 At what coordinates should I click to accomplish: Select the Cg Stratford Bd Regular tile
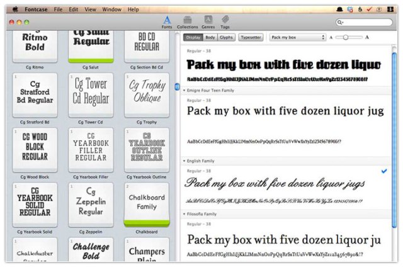tap(35, 95)
